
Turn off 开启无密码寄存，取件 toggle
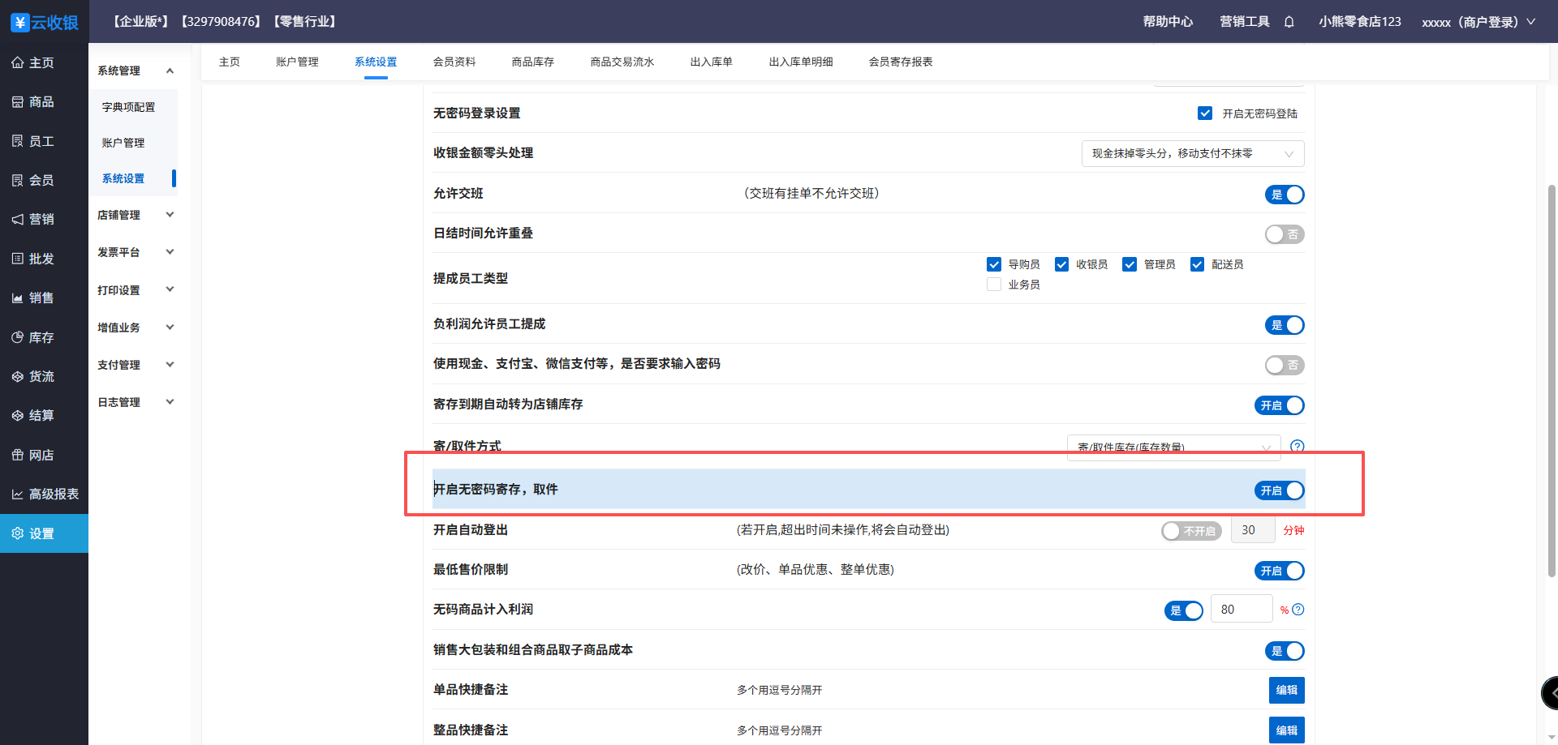1279,490
